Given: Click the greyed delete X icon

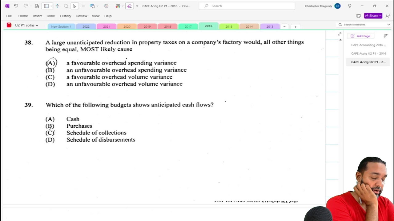Looking at the screenshot, I should [x=83, y=6].
